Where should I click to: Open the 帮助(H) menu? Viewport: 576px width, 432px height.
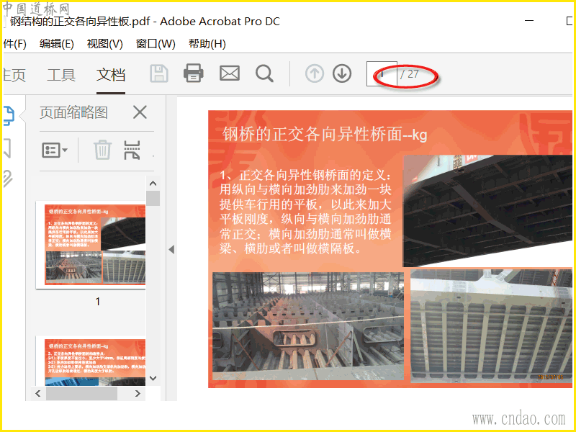[x=207, y=44]
